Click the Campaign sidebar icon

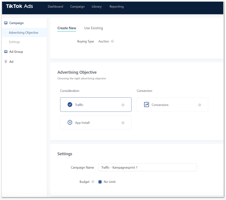point(6,23)
